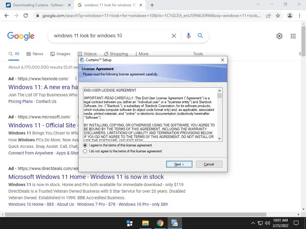Image resolution: width=306 pixels, height=229 pixels.
Task: Click the license agreement scrollbar thumb
Action: click(220, 96)
